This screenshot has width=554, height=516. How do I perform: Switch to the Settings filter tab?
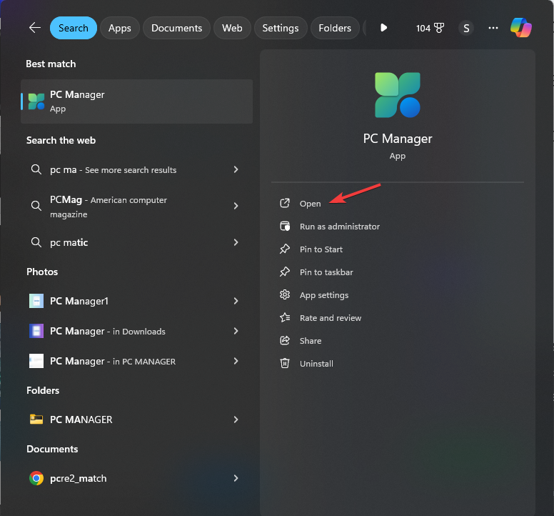281,28
